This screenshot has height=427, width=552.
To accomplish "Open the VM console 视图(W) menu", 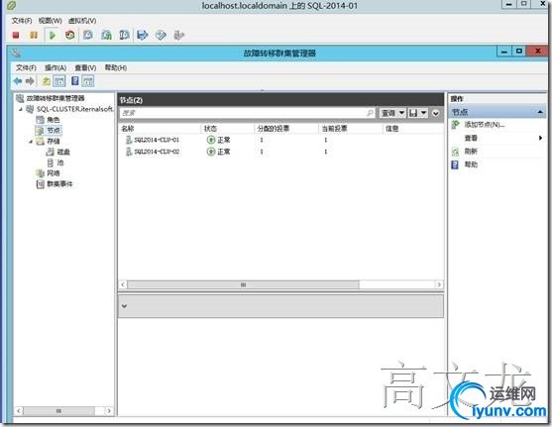I will pos(50,21).
